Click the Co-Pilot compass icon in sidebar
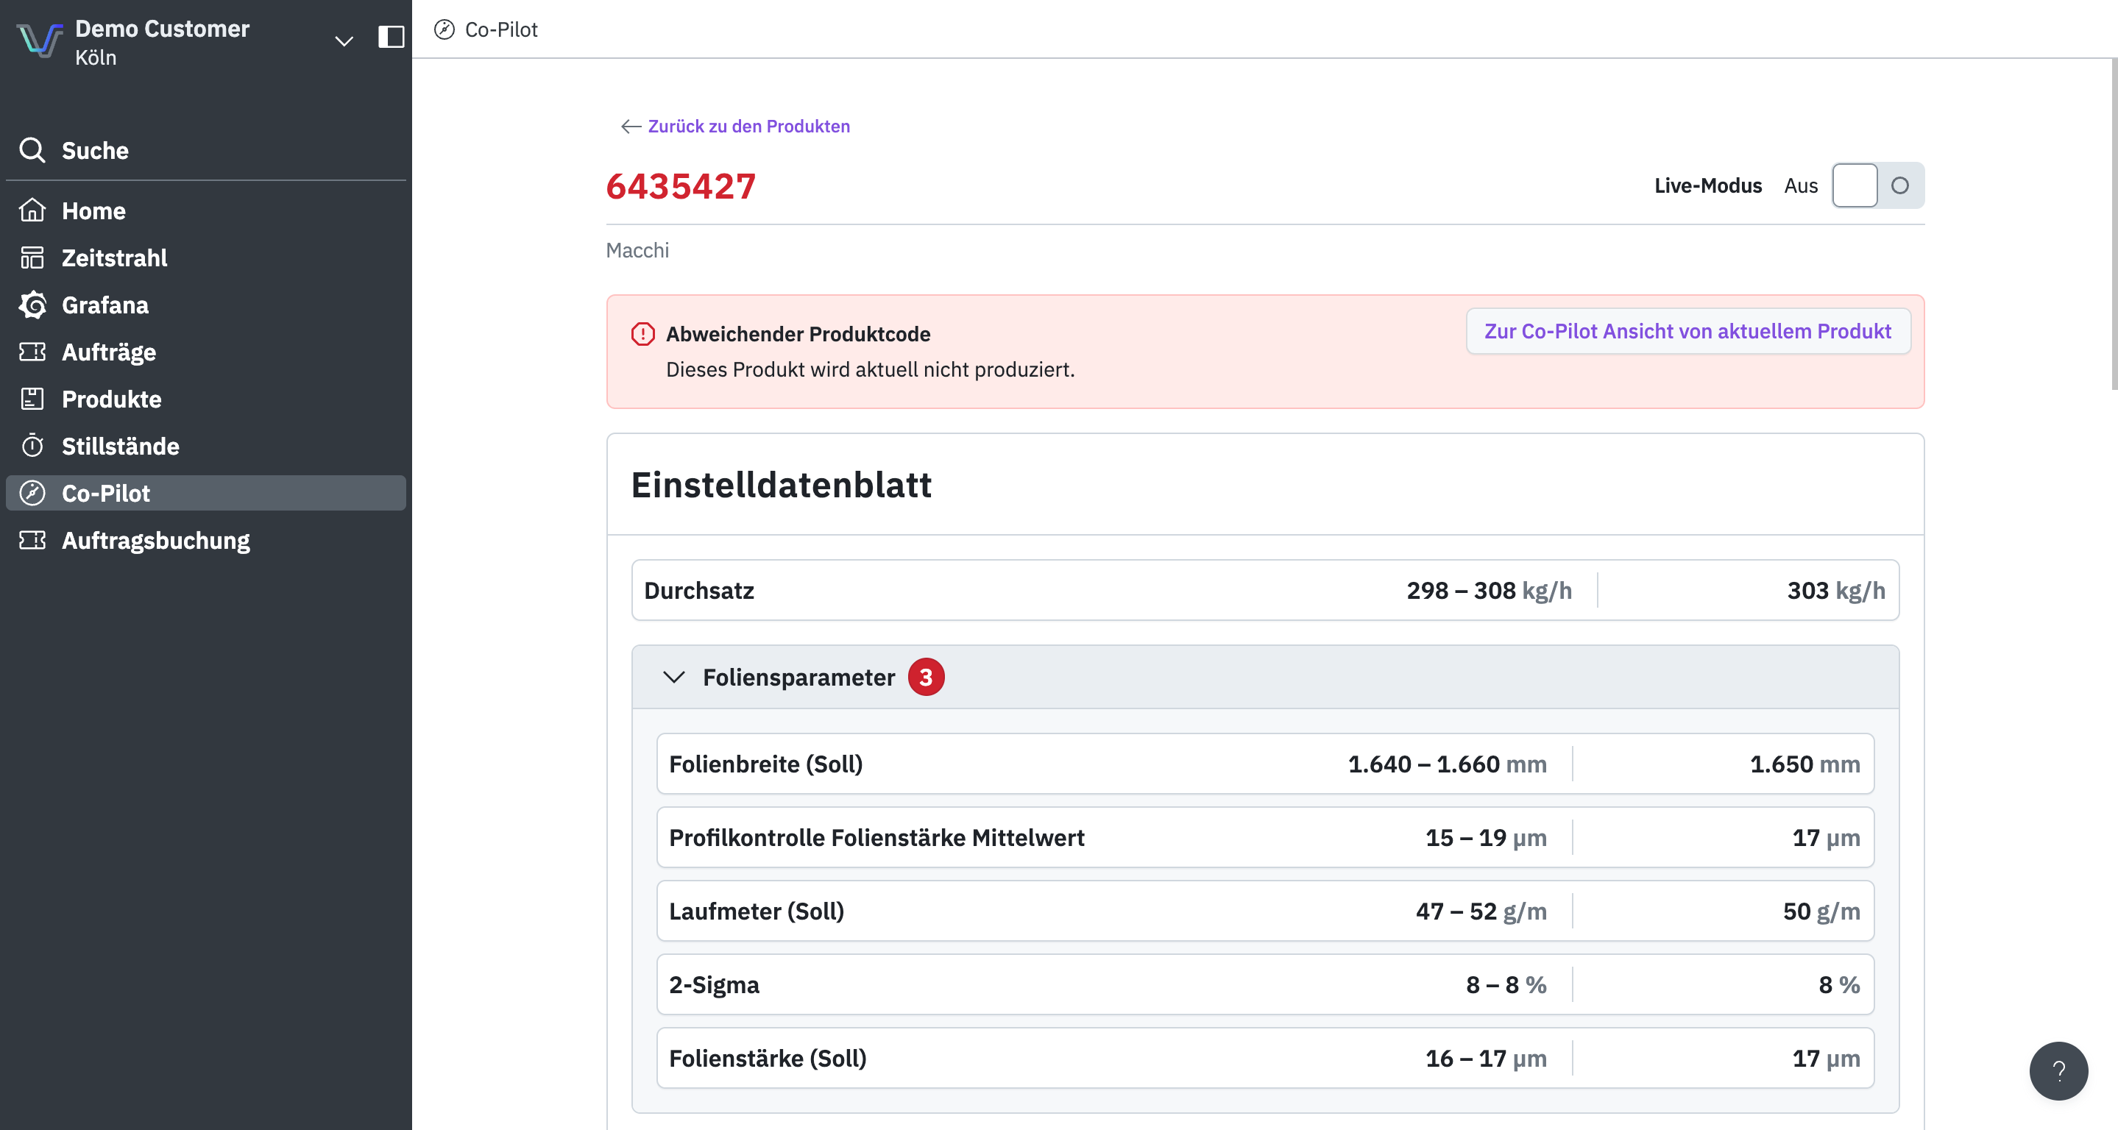 32,493
